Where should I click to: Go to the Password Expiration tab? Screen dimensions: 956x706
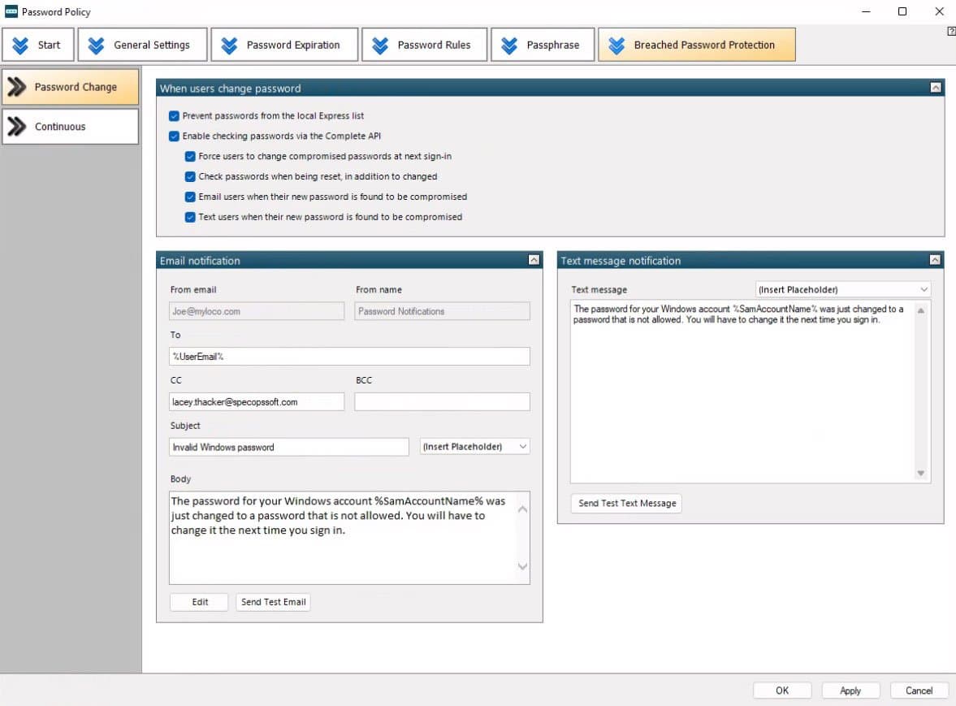coord(283,45)
